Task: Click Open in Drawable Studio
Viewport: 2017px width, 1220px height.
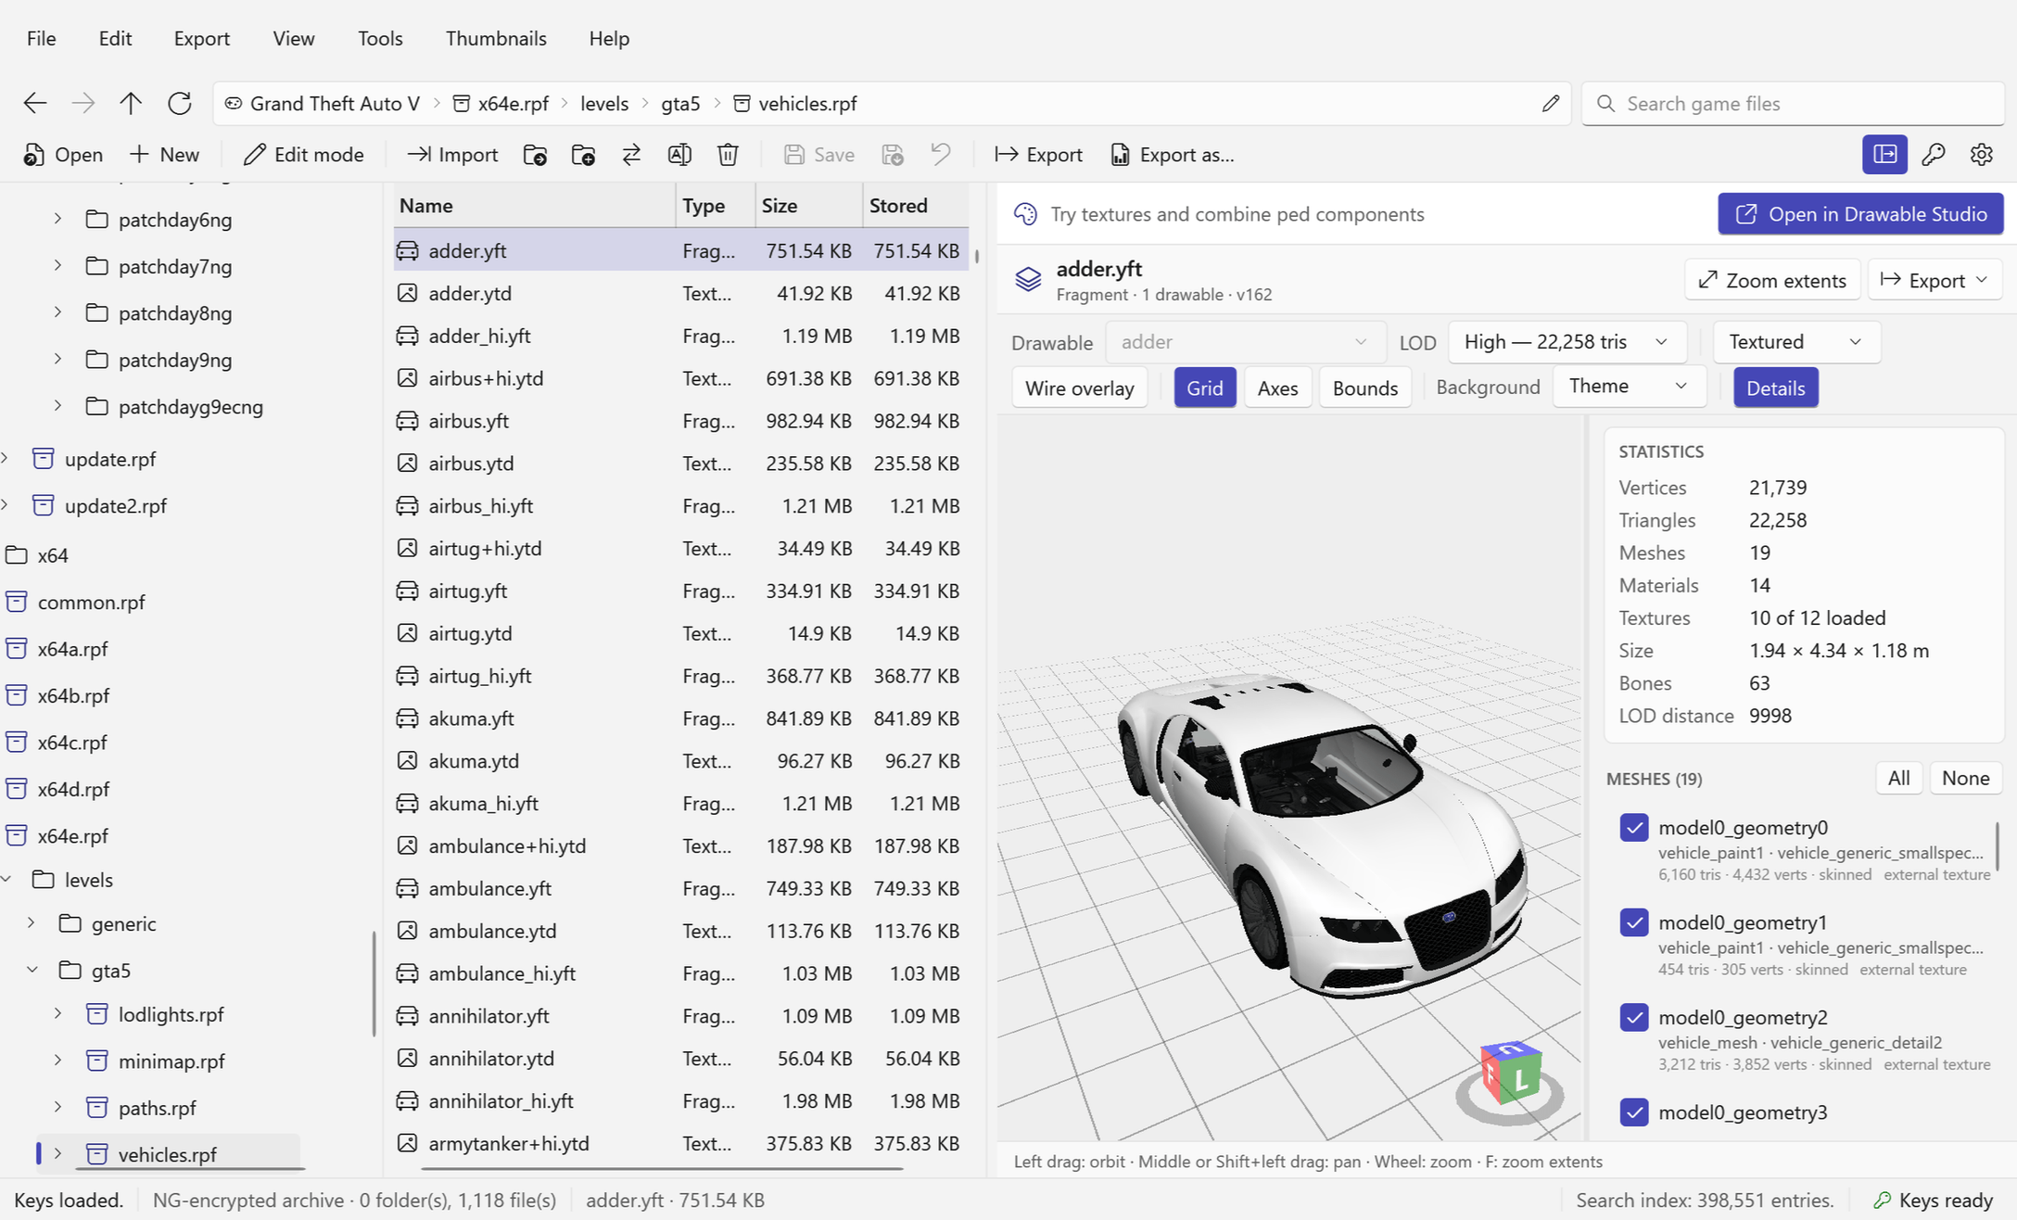Action: coord(1860,214)
